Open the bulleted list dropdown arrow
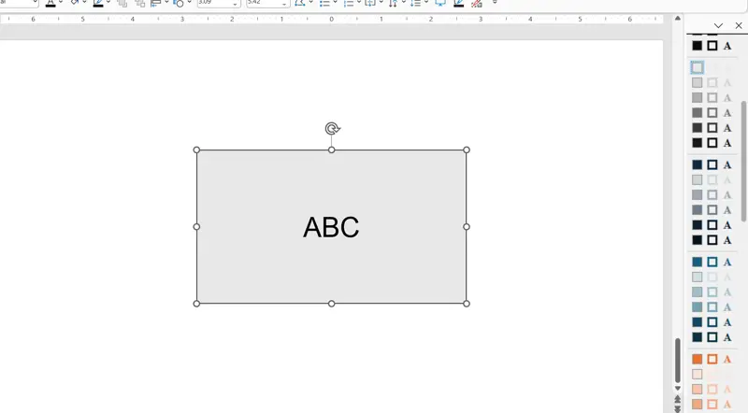This screenshot has width=748, height=413. click(x=335, y=3)
